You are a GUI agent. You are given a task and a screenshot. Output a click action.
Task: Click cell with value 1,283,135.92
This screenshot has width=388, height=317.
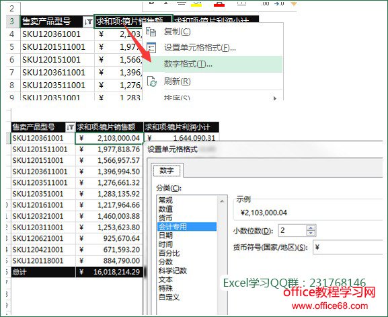tap(109, 194)
